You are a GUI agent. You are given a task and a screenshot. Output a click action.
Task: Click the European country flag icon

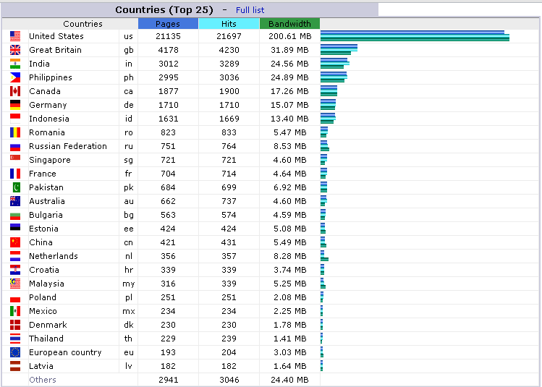click(x=15, y=352)
